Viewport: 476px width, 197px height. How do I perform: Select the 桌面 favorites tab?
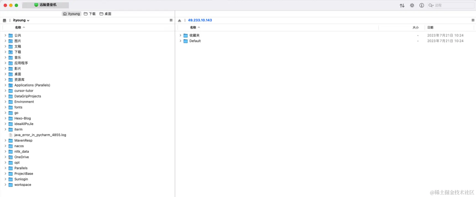pyautogui.click(x=105, y=14)
